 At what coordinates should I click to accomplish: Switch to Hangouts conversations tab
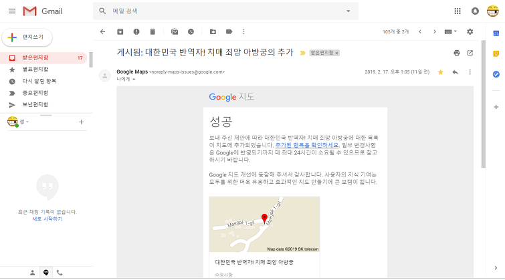46,273
